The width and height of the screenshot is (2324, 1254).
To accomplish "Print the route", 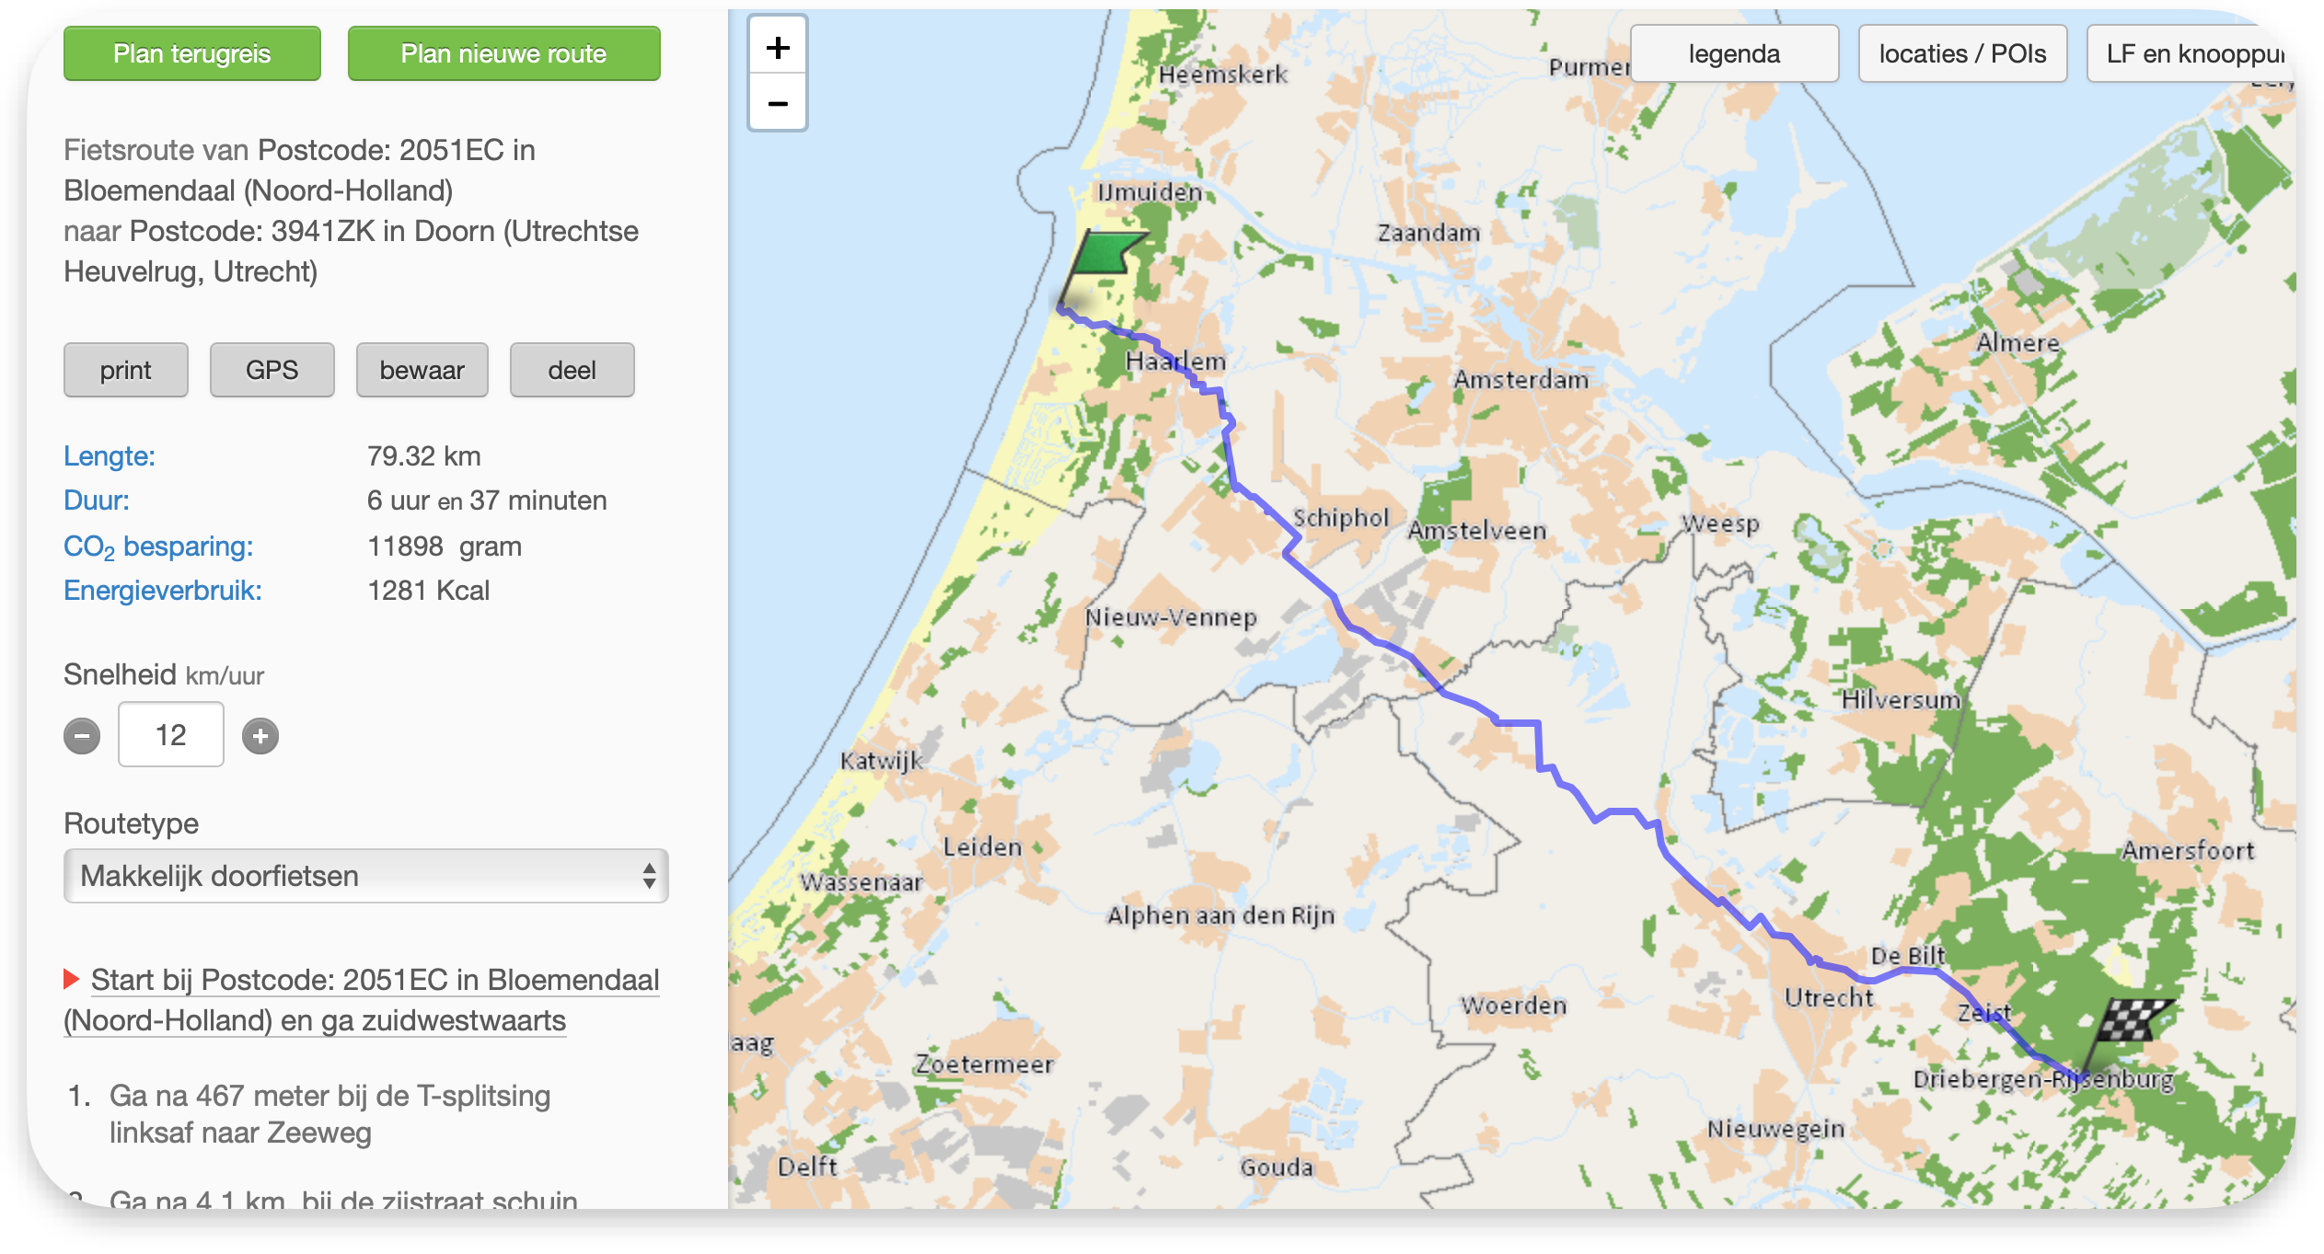I will click(126, 371).
